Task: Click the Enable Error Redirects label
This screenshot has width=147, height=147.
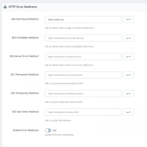Action: click(x=26, y=130)
